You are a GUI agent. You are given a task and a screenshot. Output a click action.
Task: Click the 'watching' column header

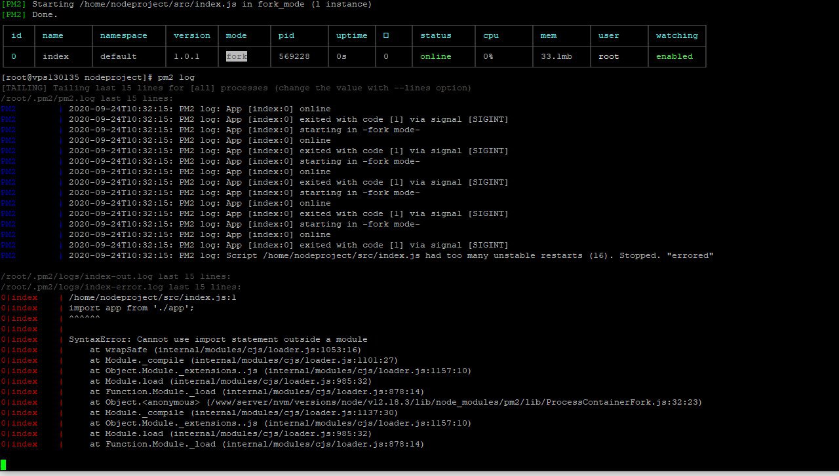pos(677,35)
